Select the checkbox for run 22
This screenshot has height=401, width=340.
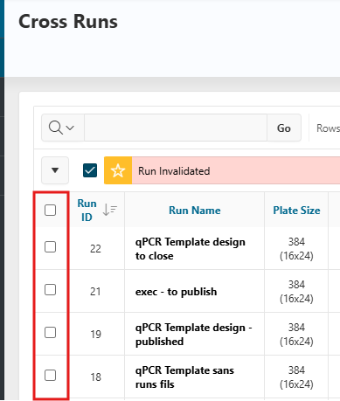(x=50, y=247)
